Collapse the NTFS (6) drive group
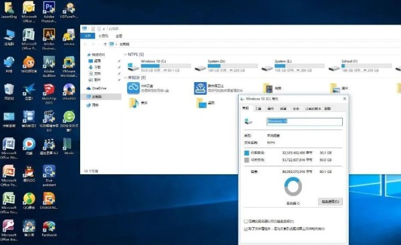Screen dimensions: 401x245 (126, 55)
